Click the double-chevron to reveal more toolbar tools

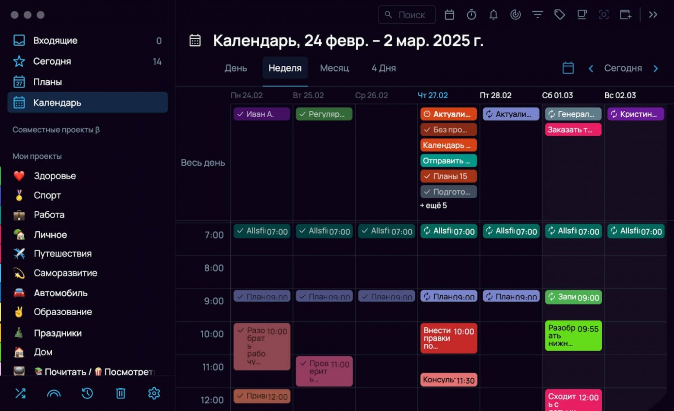click(653, 14)
